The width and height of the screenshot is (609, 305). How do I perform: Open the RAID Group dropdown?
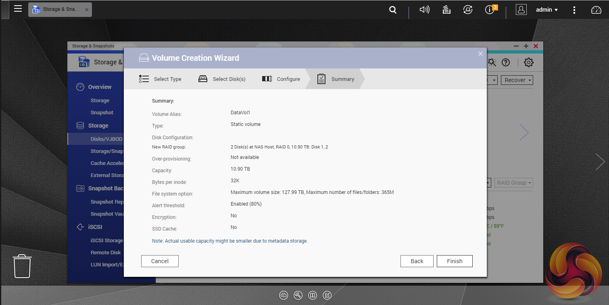click(x=514, y=183)
